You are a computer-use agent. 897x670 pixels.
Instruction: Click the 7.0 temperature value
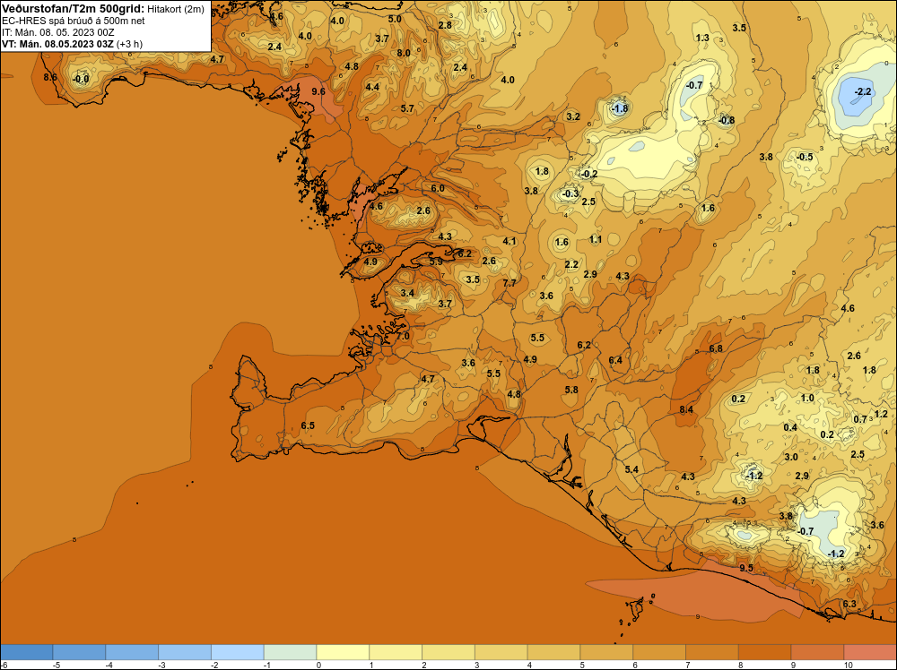404,337
